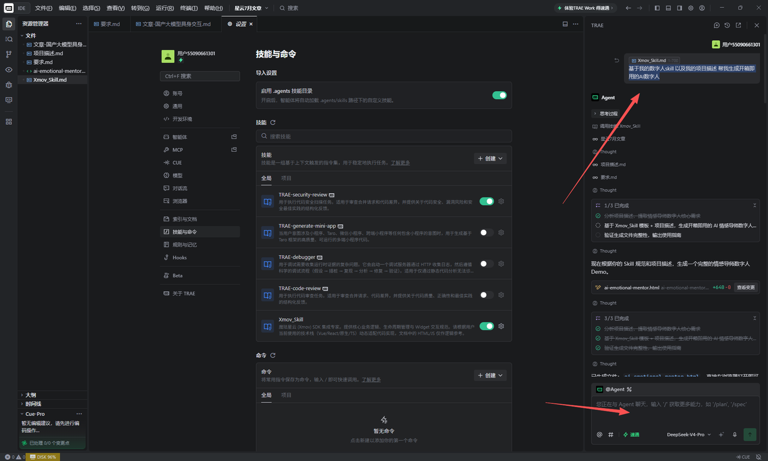
Task: Turn off TRAE-security-review skill toggle
Action: [x=487, y=201]
